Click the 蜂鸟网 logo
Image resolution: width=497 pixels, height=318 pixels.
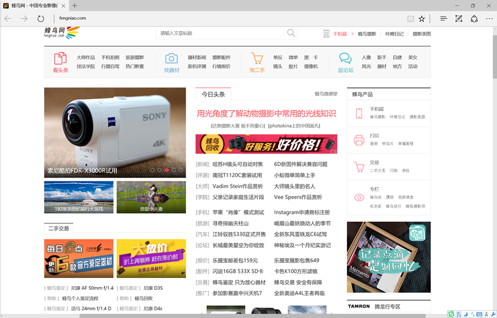click(x=62, y=33)
